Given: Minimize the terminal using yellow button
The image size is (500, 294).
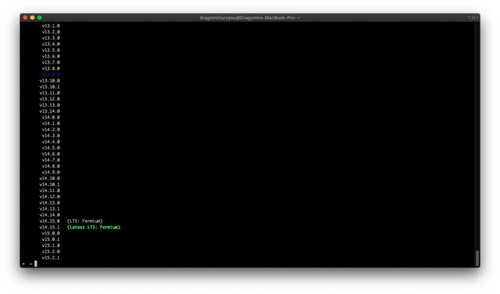Looking at the screenshot, I should (x=32, y=18).
